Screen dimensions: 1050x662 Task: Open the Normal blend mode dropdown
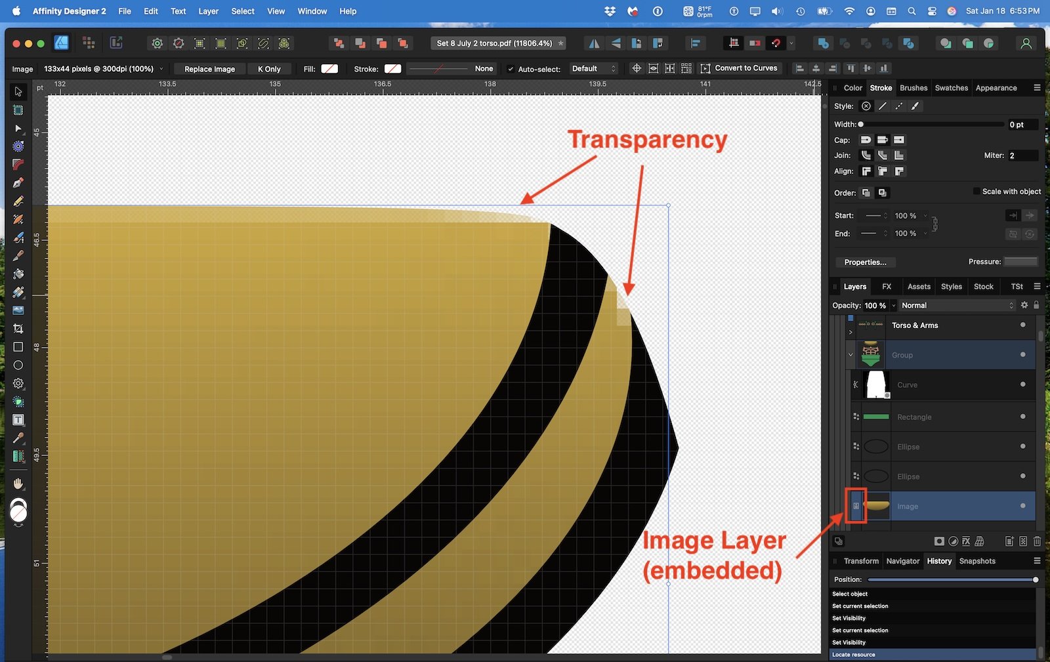coord(957,306)
